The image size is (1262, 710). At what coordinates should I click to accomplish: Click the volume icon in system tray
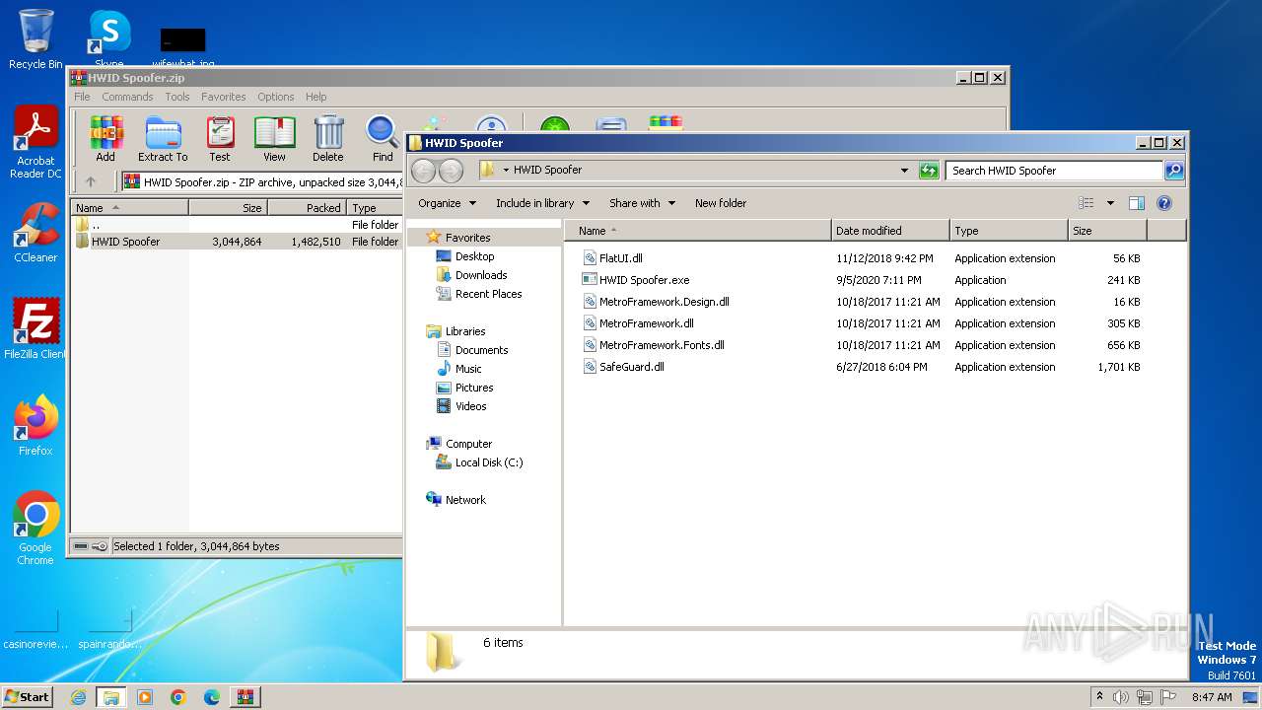pyautogui.click(x=1121, y=697)
